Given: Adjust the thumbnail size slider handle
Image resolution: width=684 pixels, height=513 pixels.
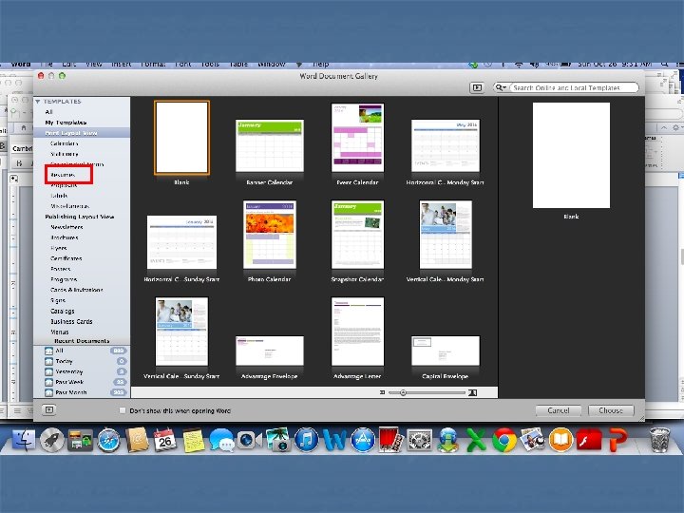Looking at the screenshot, I should pyautogui.click(x=403, y=392).
